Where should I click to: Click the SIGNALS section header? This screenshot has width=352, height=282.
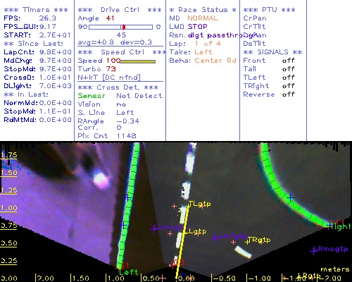coord(272,52)
